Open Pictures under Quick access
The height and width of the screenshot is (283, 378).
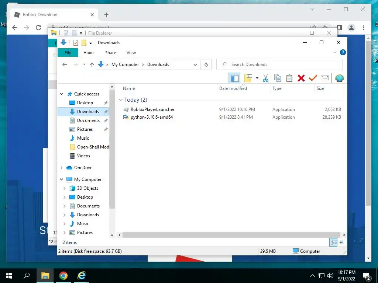(x=85, y=129)
